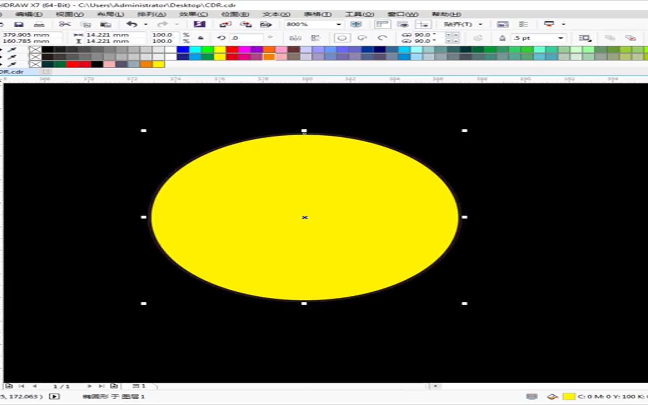Toggle the show guidelines button

point(424,24)
